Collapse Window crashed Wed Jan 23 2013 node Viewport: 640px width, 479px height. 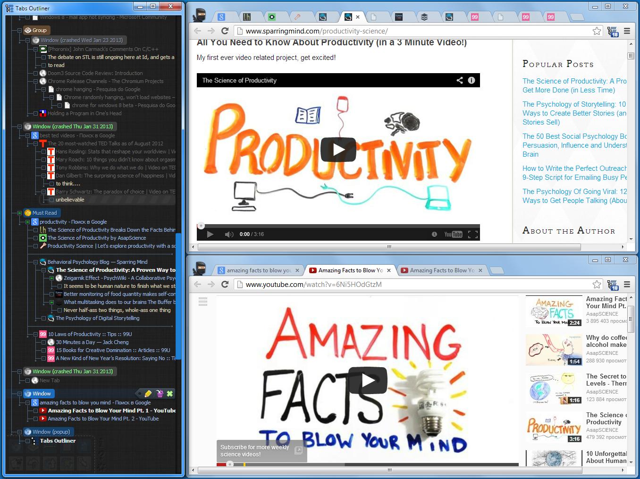27,40
